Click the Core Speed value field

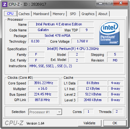point(43,83)
